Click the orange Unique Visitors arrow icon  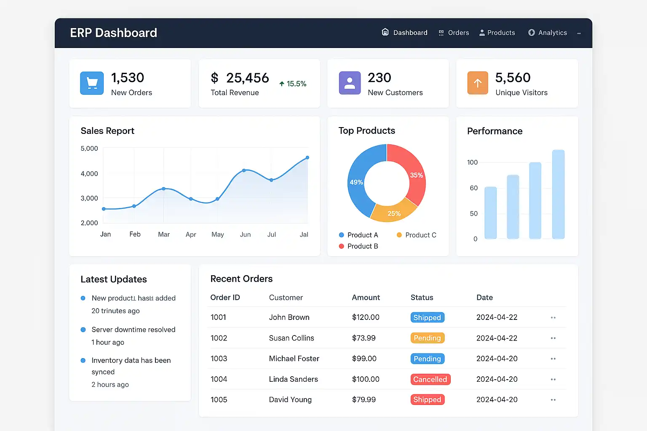point(478,83)
